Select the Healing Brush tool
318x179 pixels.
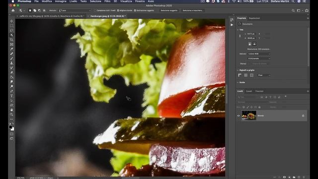11,54
